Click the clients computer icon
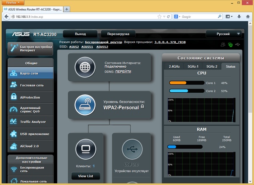The image size is (254, 185). pos(86,149)
